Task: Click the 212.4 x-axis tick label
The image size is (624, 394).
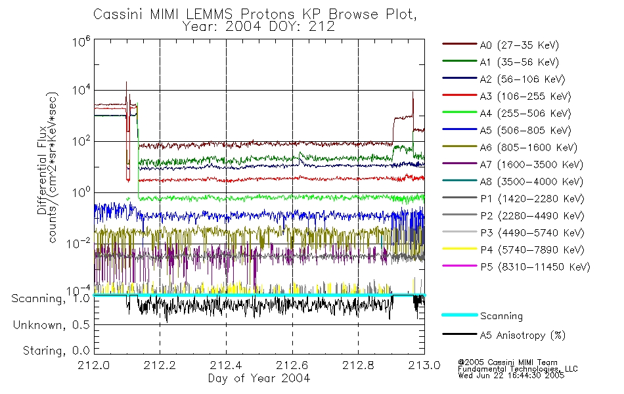Action: (226, 365)
